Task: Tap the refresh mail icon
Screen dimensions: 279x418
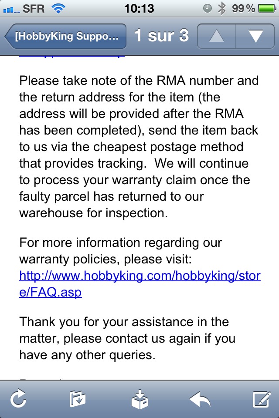Action: [x=18, y=398]
